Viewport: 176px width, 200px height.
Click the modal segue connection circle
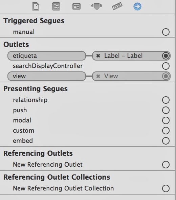pos(166,120)
